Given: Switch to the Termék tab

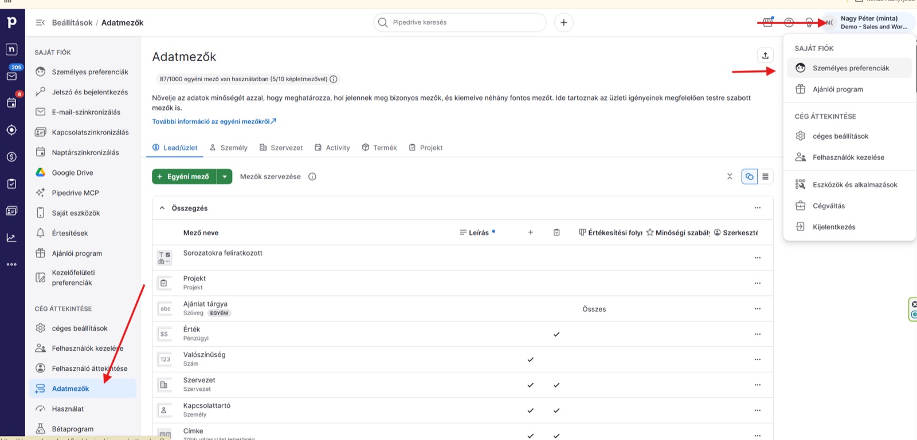Looking at the screenshot, I should coord(379,148).
